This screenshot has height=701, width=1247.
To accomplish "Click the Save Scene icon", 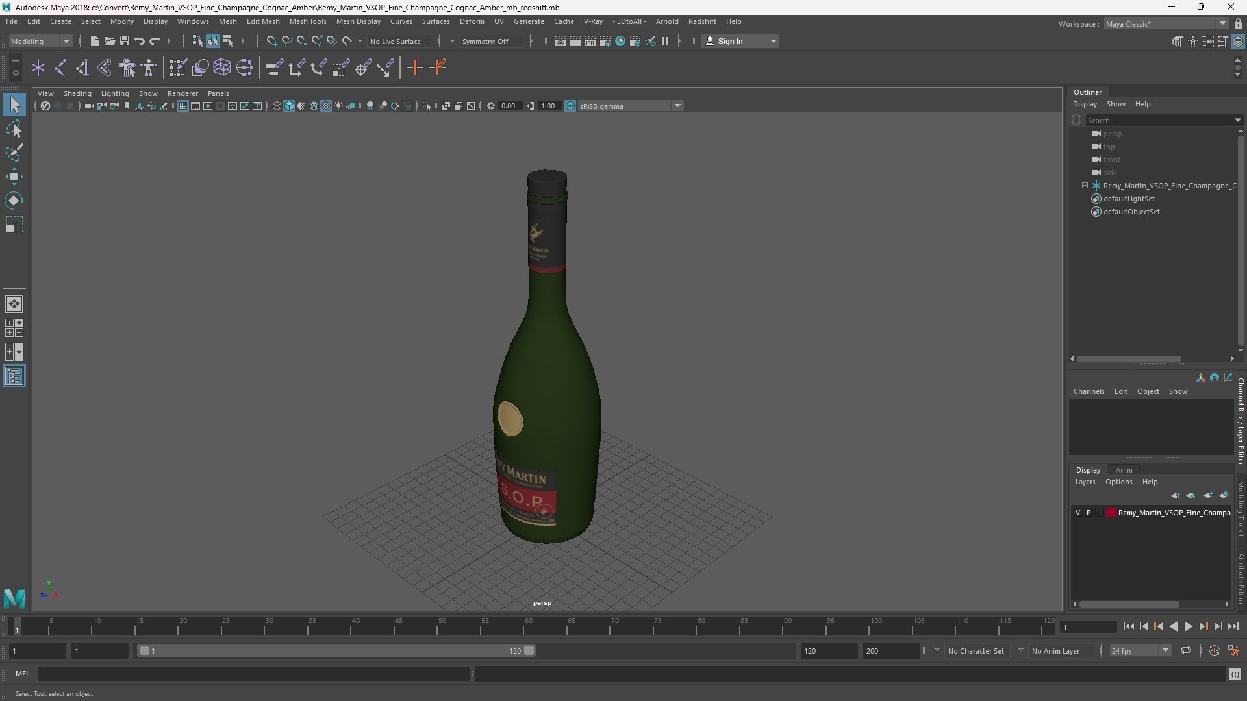I will click(124, 41).
